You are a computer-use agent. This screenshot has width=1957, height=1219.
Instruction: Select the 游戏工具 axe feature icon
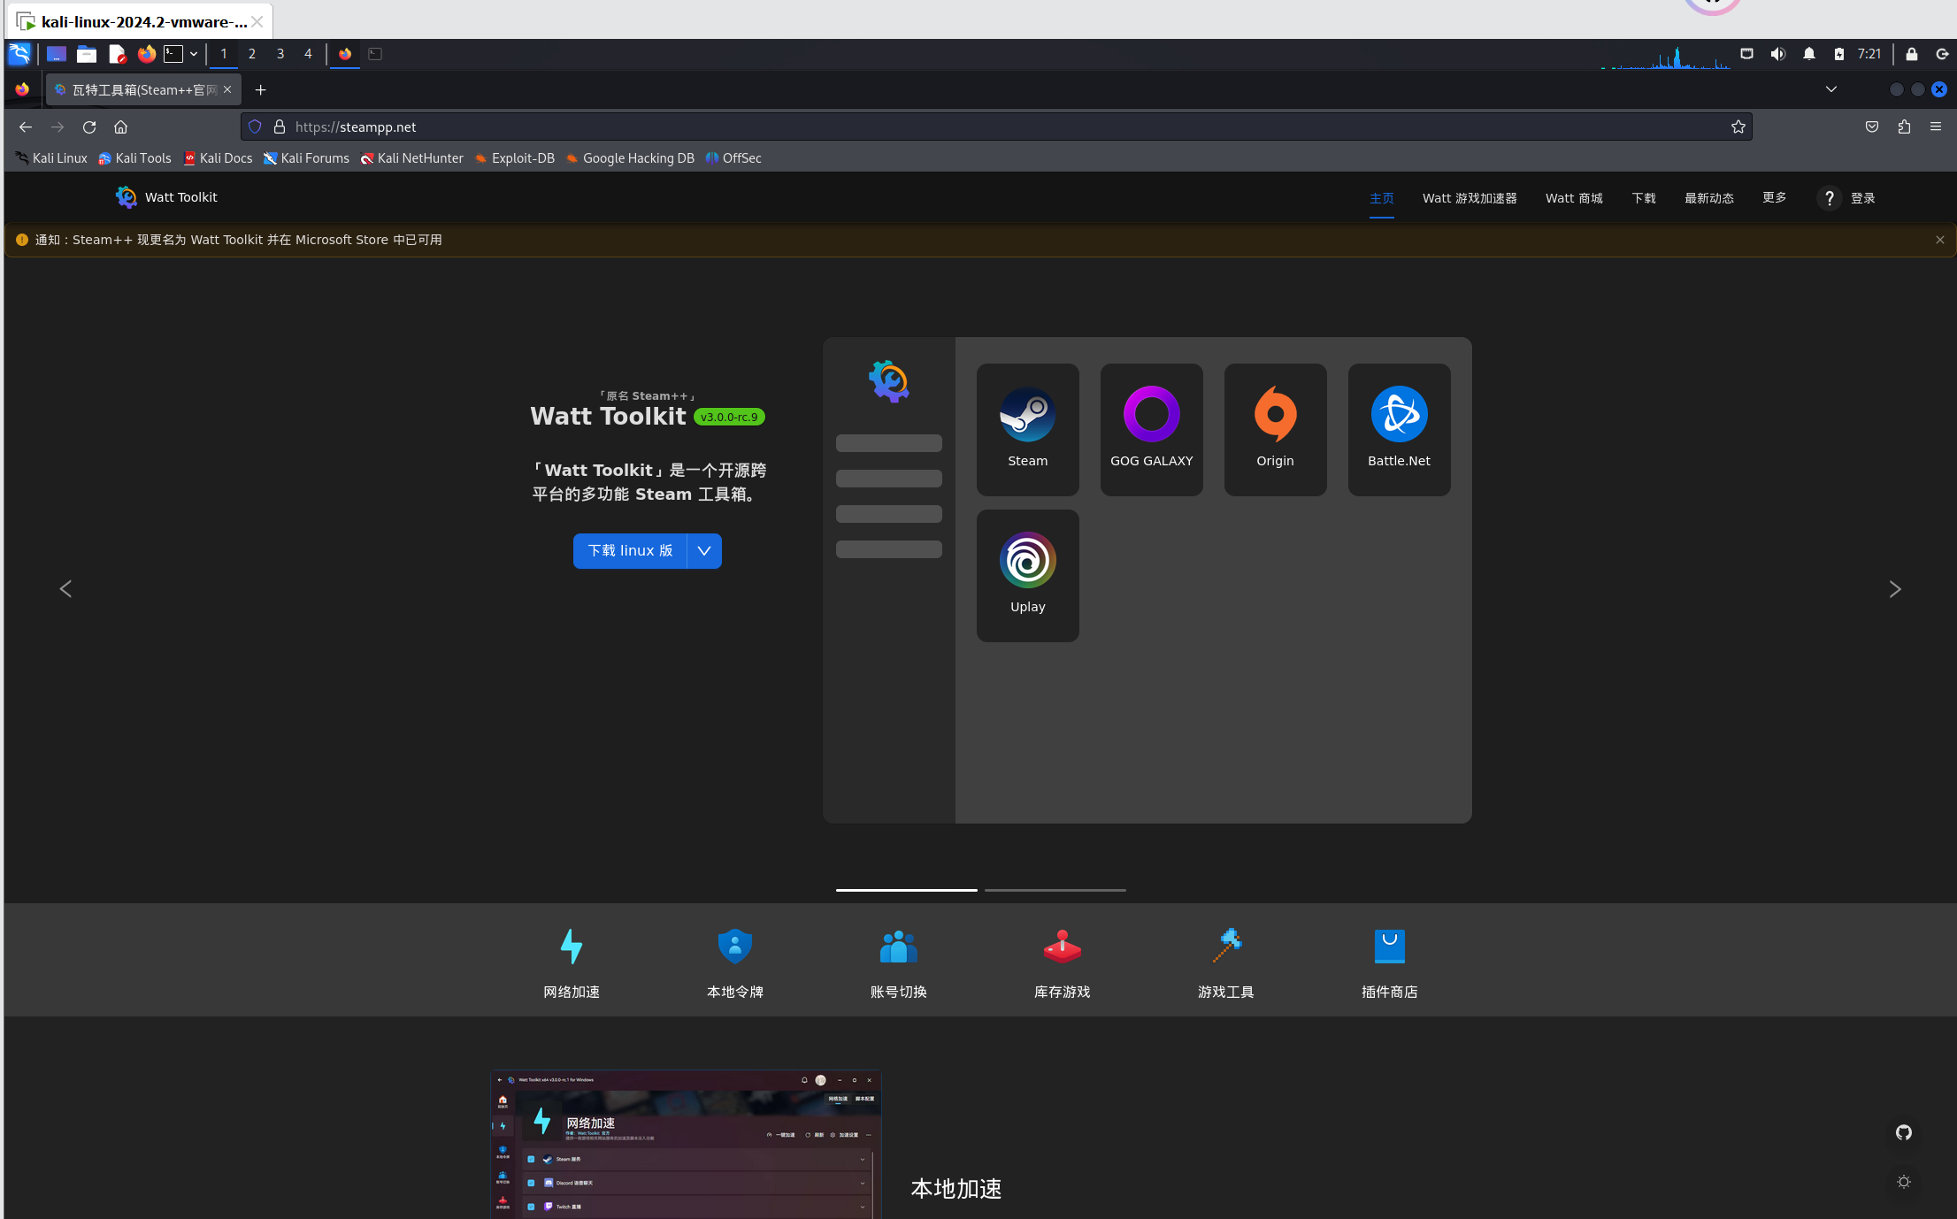[x=1226, y=947]
